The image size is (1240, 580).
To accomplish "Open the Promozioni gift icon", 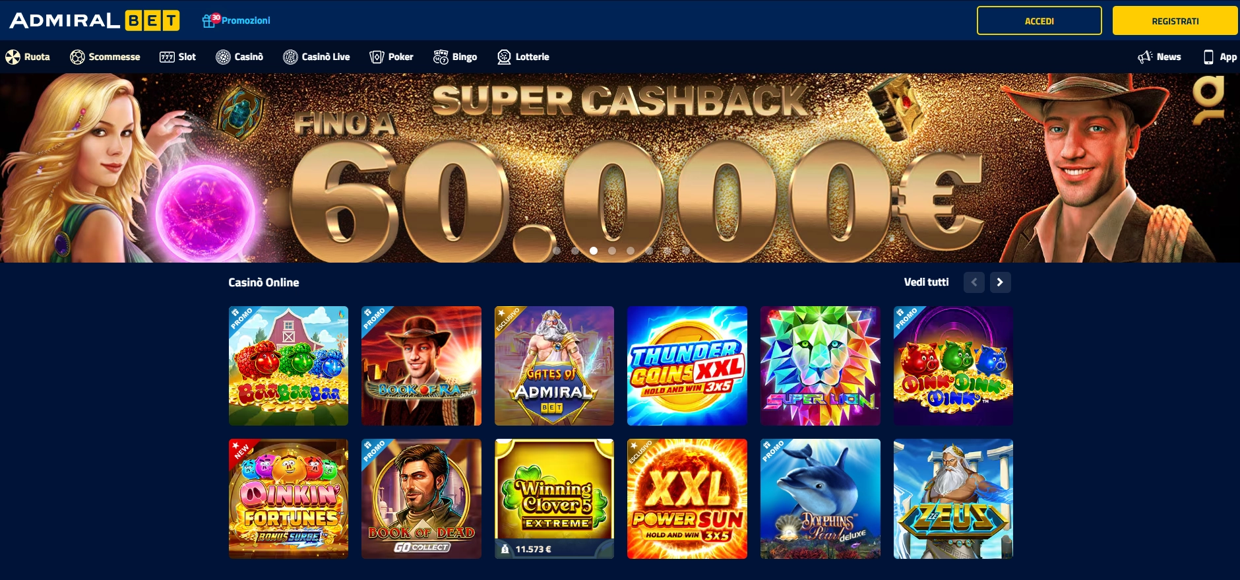I will point(208,20).
